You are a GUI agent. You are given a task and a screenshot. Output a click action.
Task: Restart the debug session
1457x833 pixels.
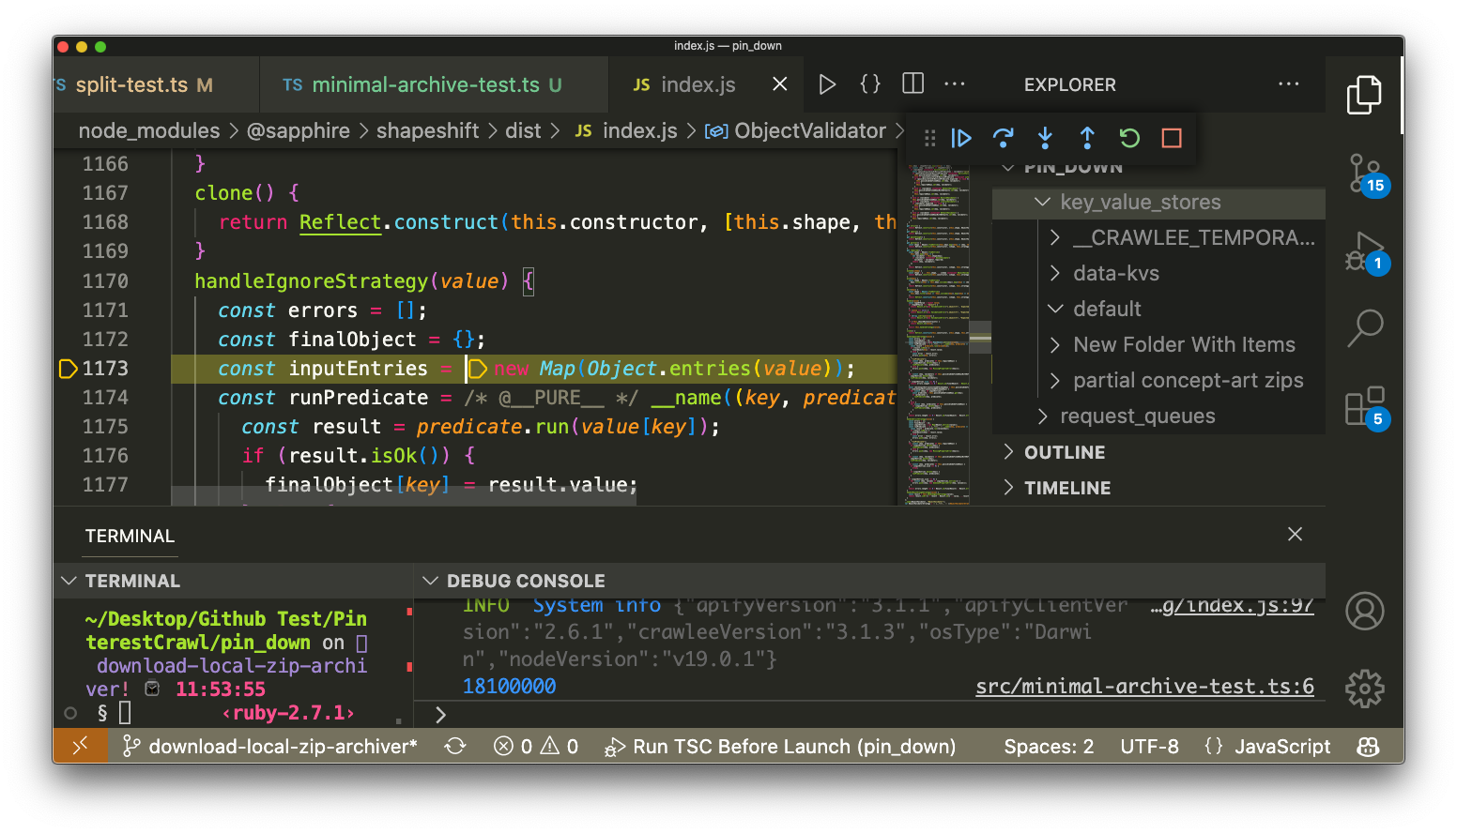click(1129, 138)
